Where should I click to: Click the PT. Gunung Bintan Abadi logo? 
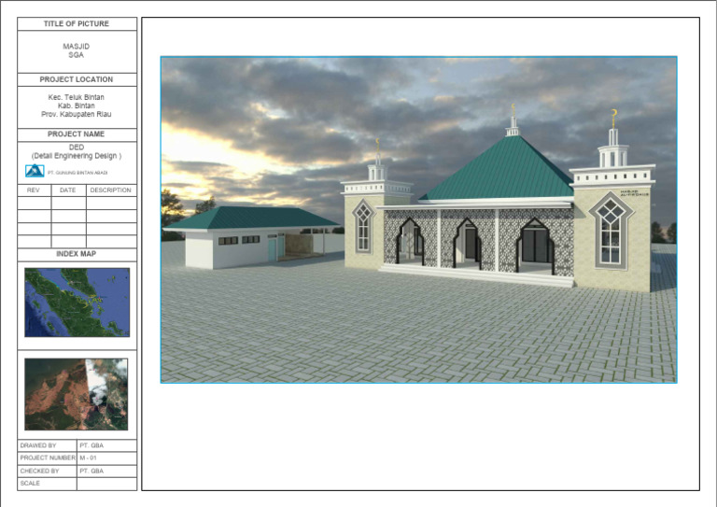coord(35,171)
